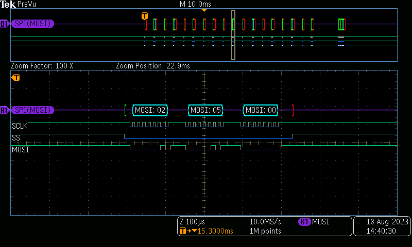Click the Zoom Position: 22.9ms readout
The image size is (412, 247).
(153, 66)
